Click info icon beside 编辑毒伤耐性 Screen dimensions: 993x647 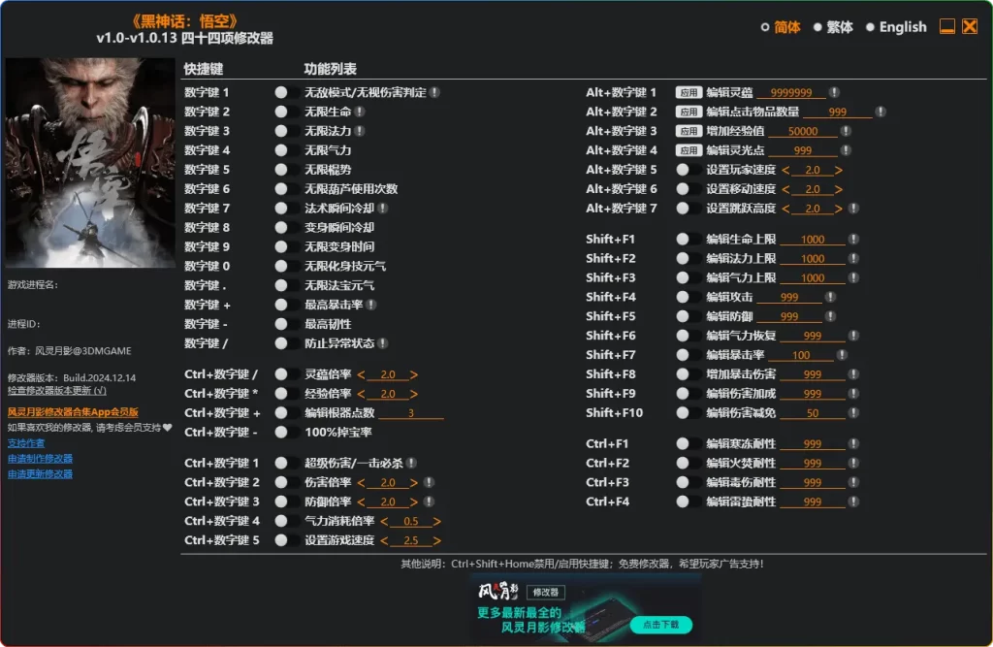[853, 482]
